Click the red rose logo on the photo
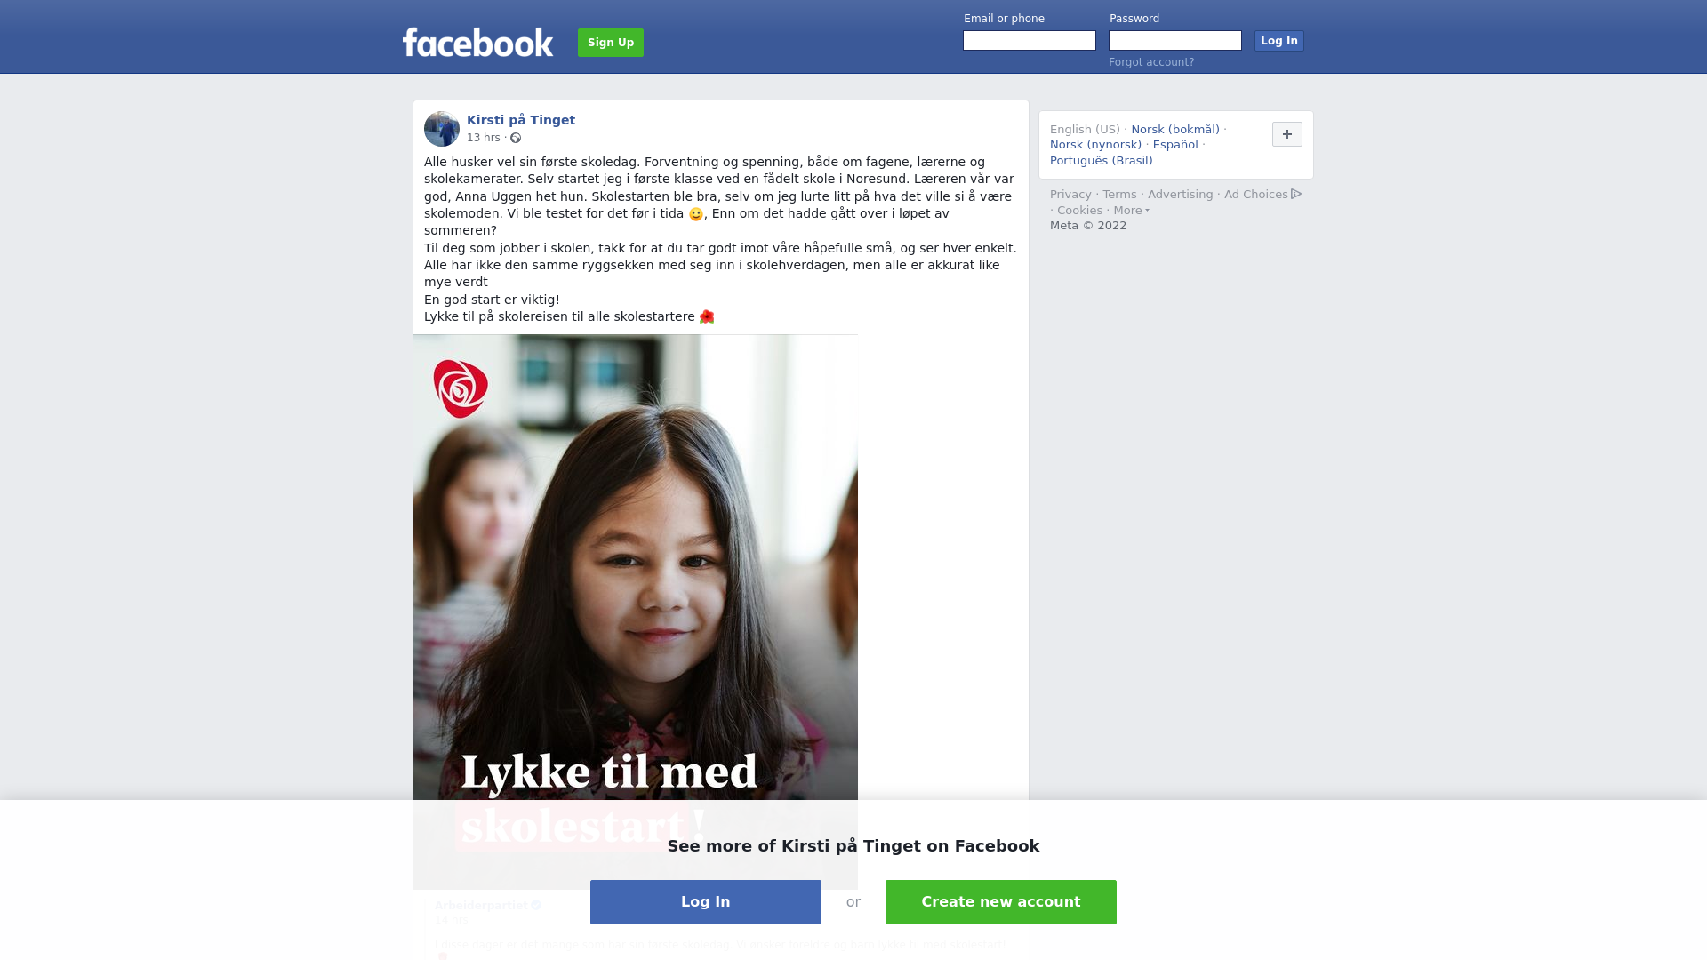 click(x=461, y=388)
